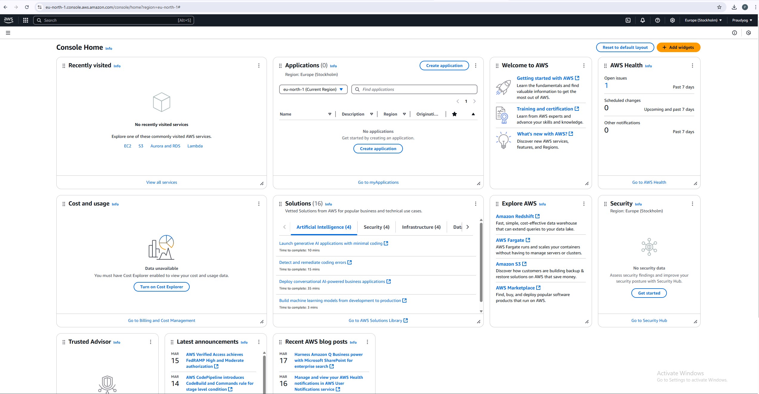Viewport: 759px width, 394px height.
Task: Toggle sort on Region column
Action: click(404, 114)
